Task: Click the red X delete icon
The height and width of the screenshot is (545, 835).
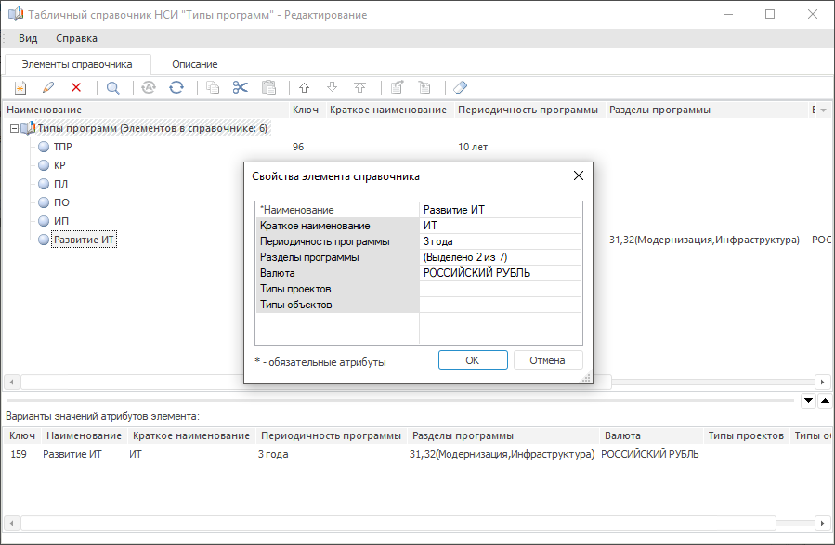Action: 76,87
